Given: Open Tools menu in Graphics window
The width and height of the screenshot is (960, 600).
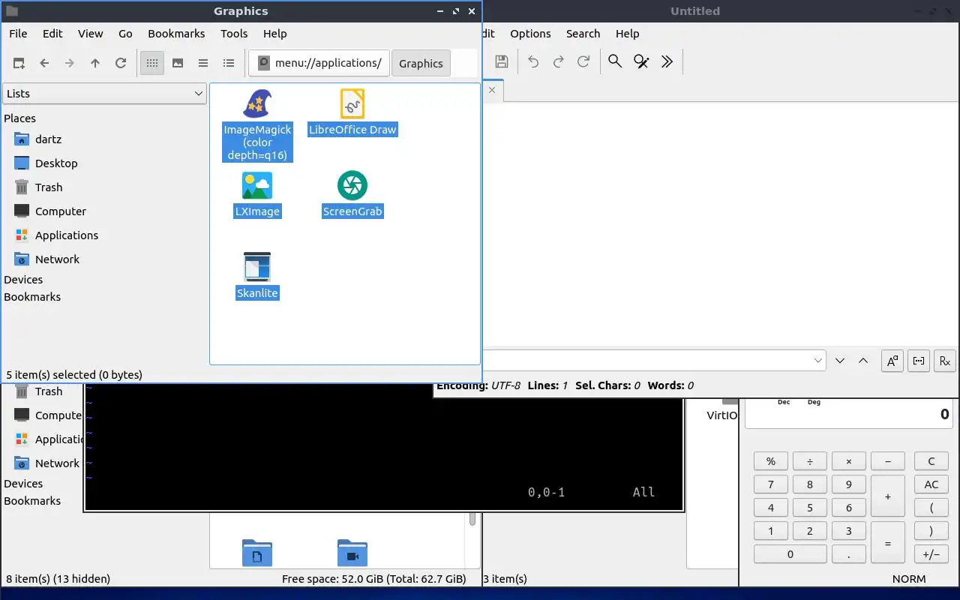Looking at the screenshot, I should (x=234, y=34).
